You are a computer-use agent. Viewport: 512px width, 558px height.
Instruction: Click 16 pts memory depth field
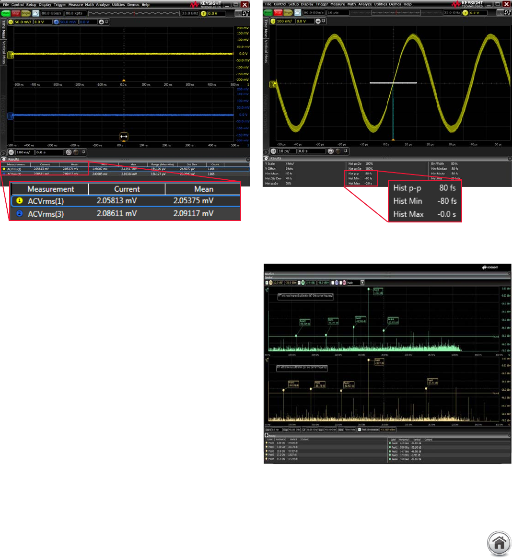(x=337, y=12)
